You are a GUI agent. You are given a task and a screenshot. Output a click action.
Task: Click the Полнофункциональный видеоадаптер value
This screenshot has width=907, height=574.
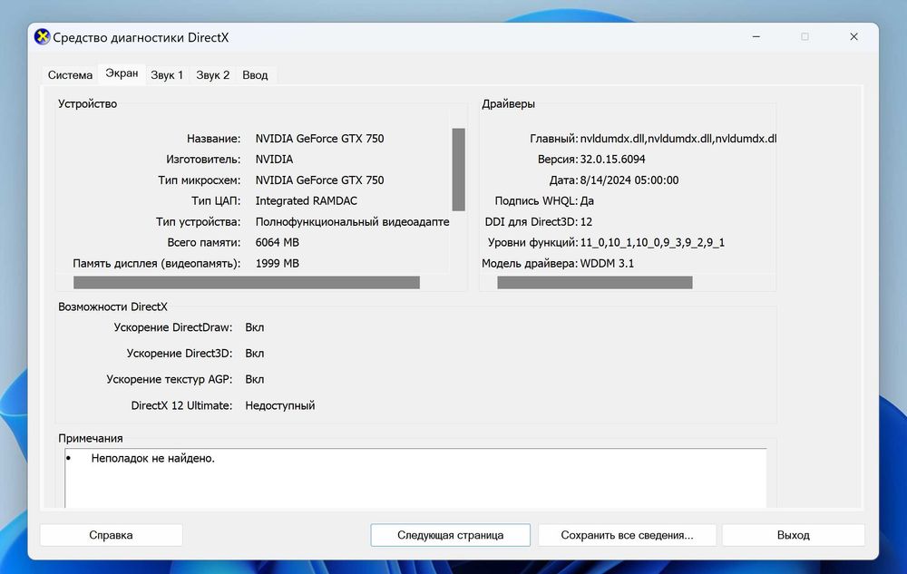pos(352,222)
